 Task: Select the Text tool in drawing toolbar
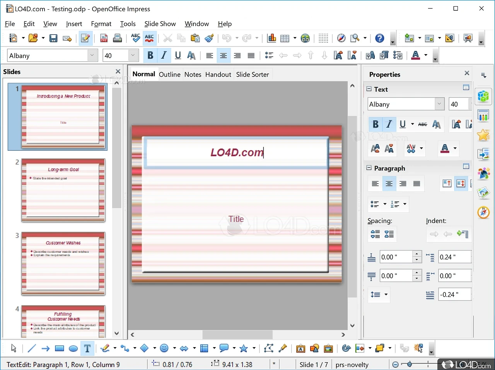(x=87, y=348)
